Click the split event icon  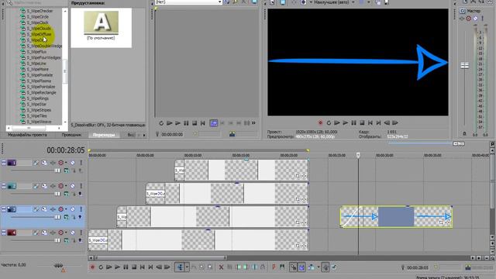point(254,267)
